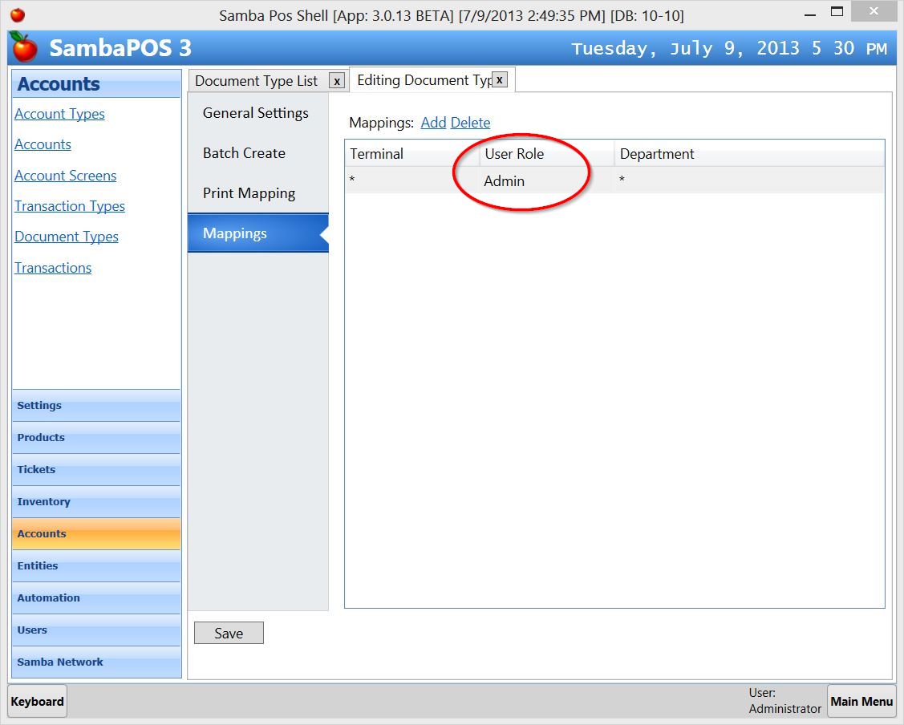Image resolution: width=904 pixels, height=725 pixels.
Task: Switch to the Document Type List tab
Action: [257, 81]
